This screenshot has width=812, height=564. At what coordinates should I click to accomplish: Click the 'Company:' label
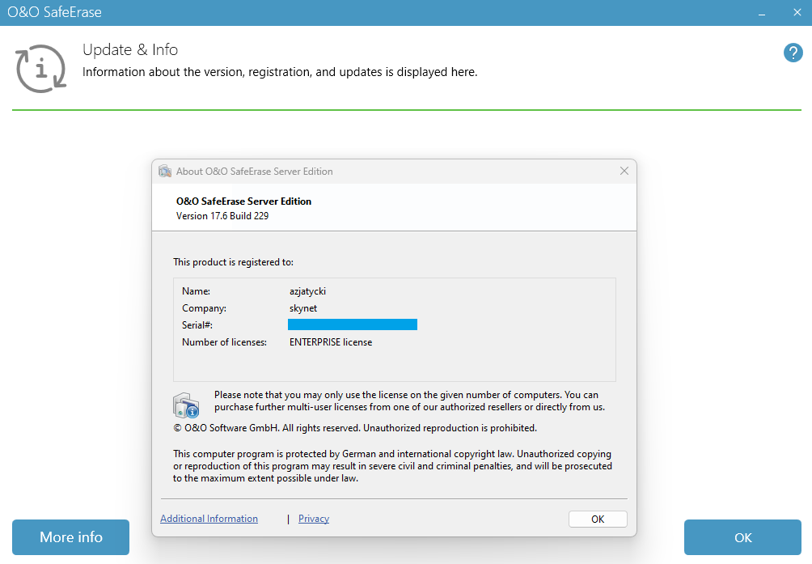click(204, 308)
